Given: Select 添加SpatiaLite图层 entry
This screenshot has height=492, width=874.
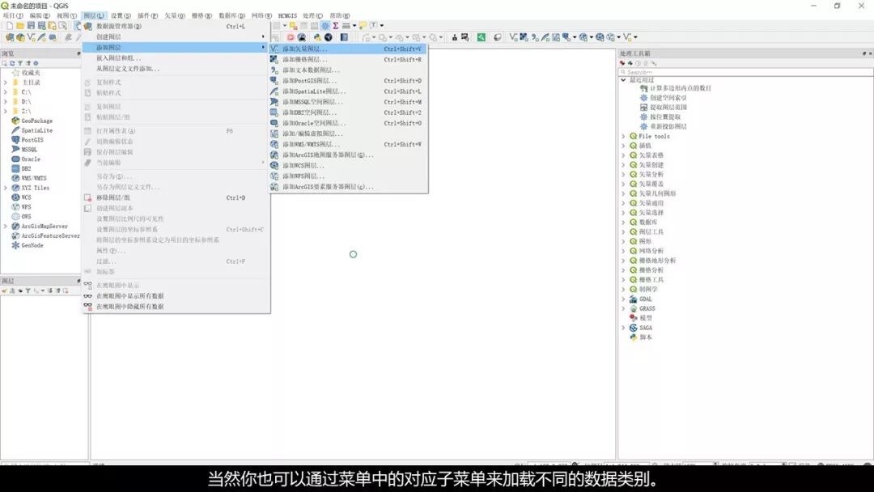Looking at the screenshot, I should click(x=348, y=91).
